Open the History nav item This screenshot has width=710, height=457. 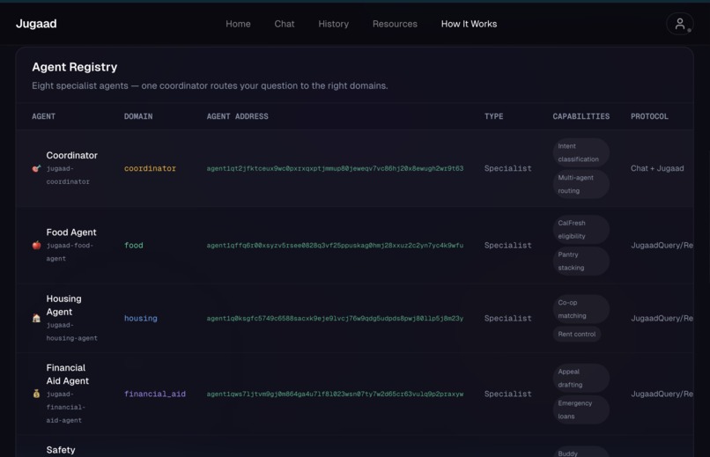pyautogui.click(x=333, y=24)
